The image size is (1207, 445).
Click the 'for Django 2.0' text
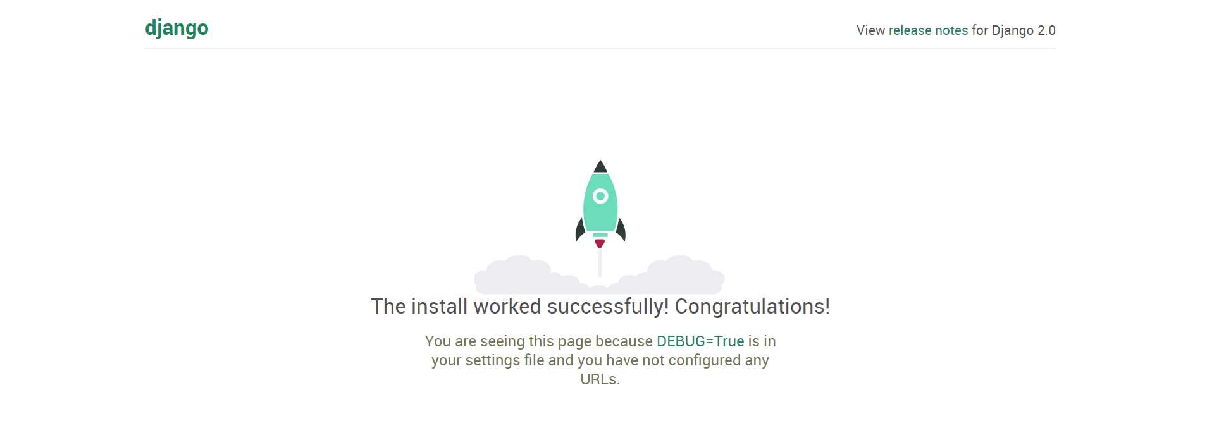[x=1013, y=30]
